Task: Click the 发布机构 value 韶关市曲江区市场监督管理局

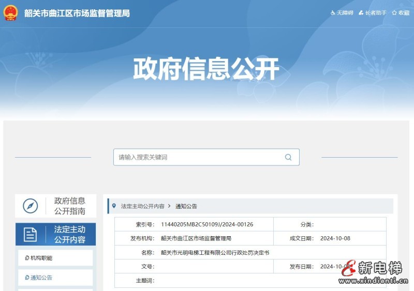Action: 196,238
